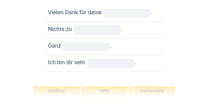
Task: Click the faded word tile beneath 'Hilfe'
Action: (104, 97)
